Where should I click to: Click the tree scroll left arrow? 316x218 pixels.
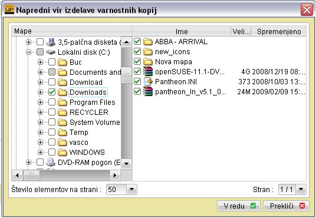pyautogui.click(x=17, y=175)
